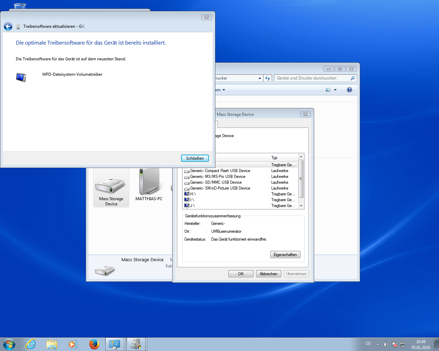Screen dimensions: 439x351
Task: Select Generic- MS/MS-Pro USB Device row
Action: [240, 177]
